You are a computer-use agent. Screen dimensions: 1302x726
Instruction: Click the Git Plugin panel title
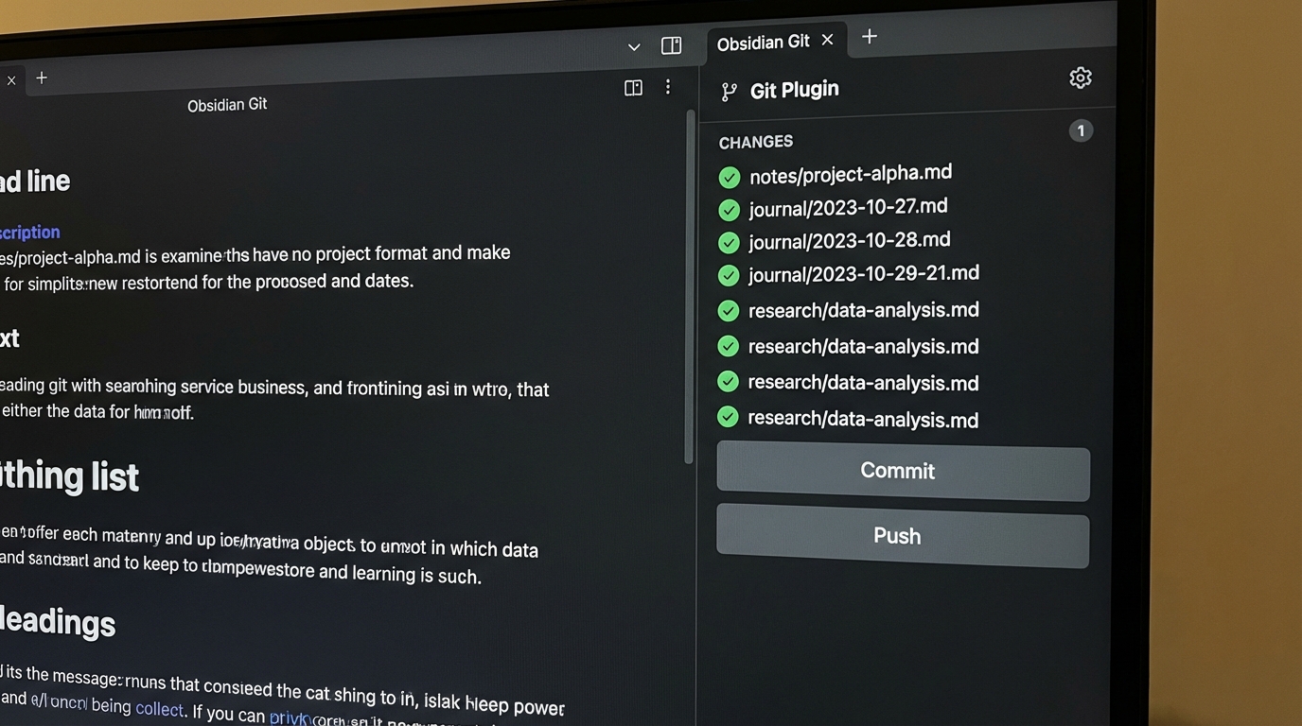point(795,90)
